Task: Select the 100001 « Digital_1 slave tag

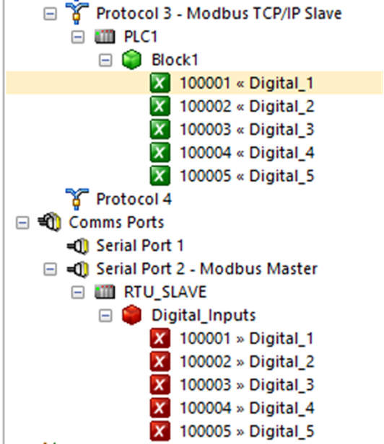Action: click(x=247, y=84)
